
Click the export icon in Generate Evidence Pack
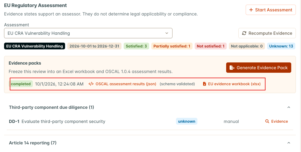[232, 68]
